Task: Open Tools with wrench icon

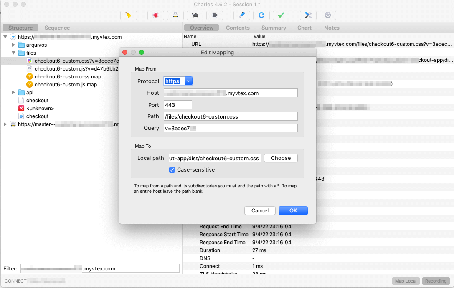Action: [308, 15]
